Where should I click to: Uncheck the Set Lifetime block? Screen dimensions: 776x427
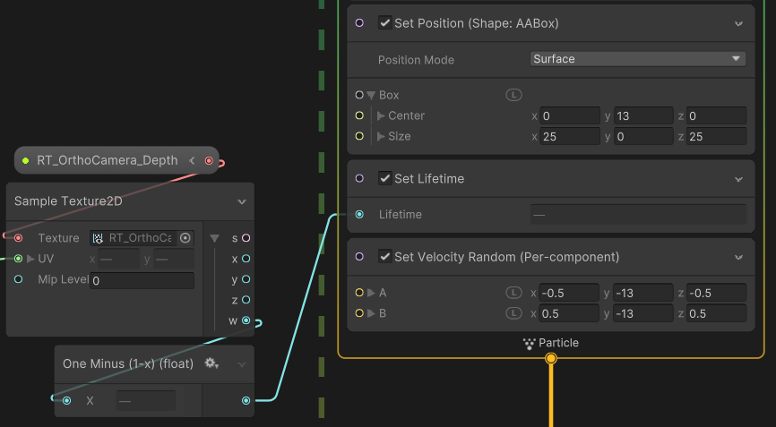click(384, 178)
